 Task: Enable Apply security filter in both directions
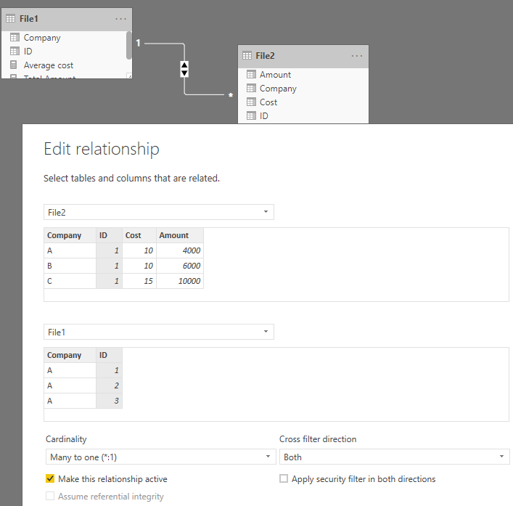click(x=284, y=478)
